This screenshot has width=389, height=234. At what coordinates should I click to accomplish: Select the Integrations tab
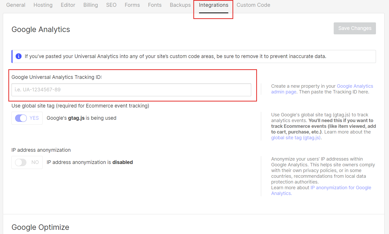pos(213,5)
